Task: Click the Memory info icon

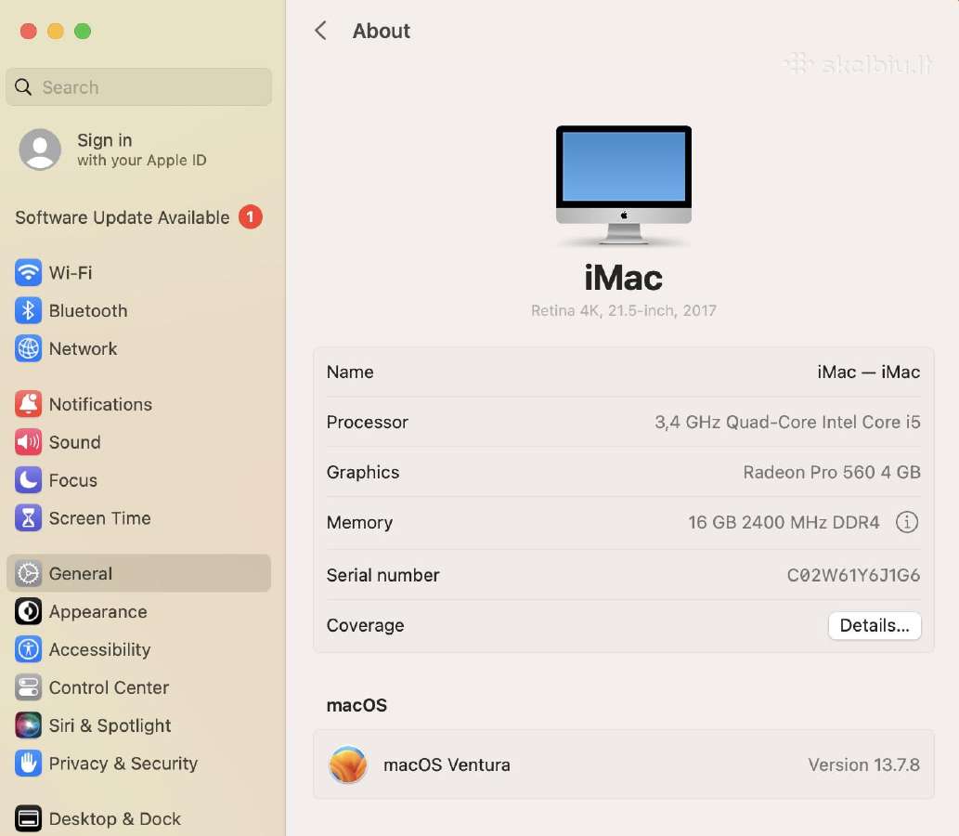Action: pos(907,522)
